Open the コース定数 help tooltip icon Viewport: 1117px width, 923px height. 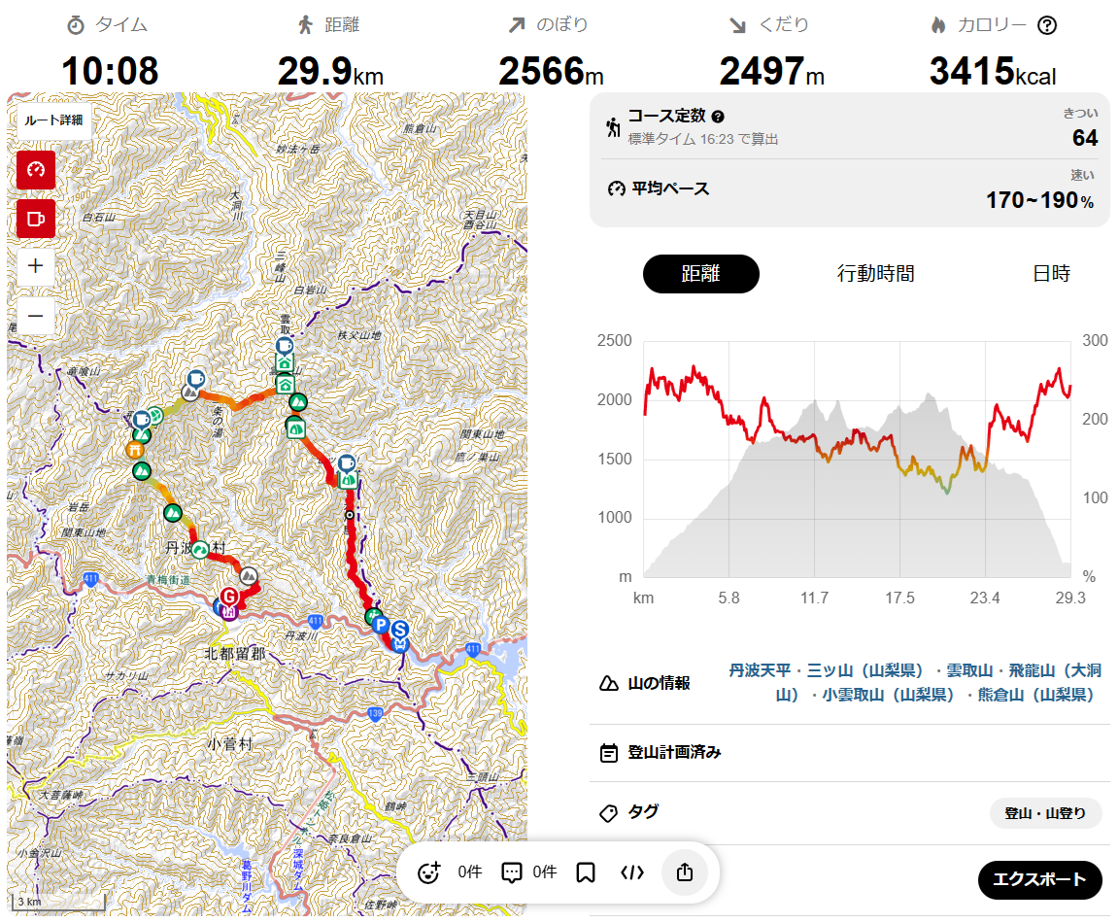718,116
